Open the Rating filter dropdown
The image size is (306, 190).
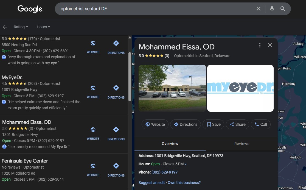pos(21,27)
